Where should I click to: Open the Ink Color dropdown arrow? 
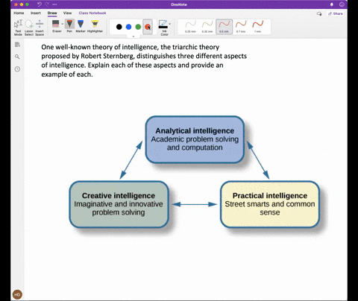pyautogui.click(x=170, y=24)
